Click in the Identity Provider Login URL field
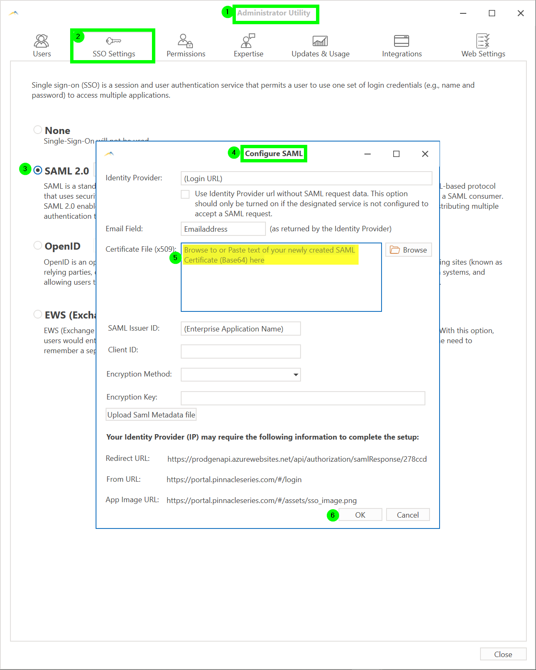536x670 pixels. (x=306, y=178)
